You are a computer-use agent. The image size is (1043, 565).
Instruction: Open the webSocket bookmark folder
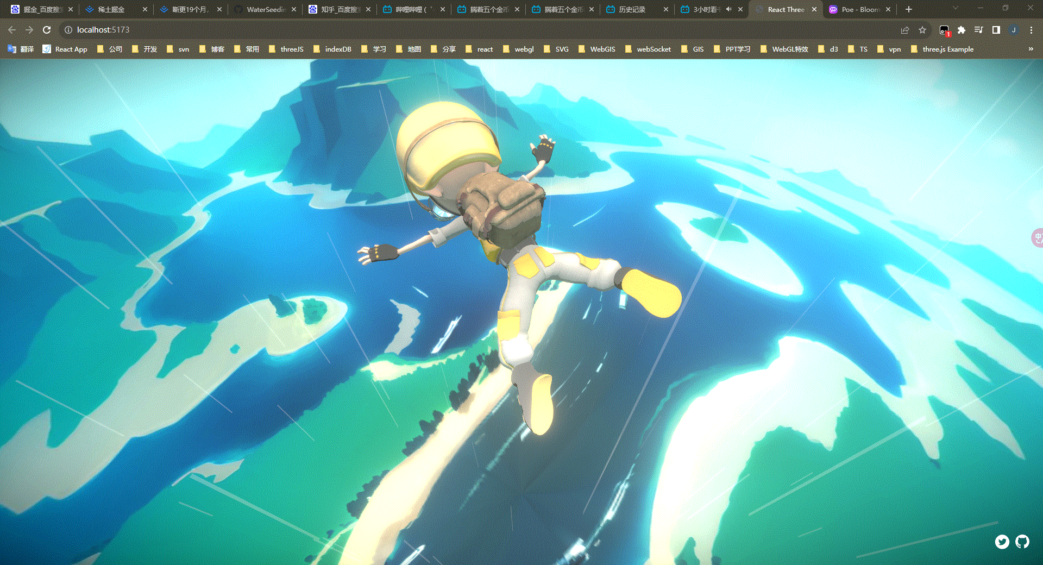(x=648, y=49)
